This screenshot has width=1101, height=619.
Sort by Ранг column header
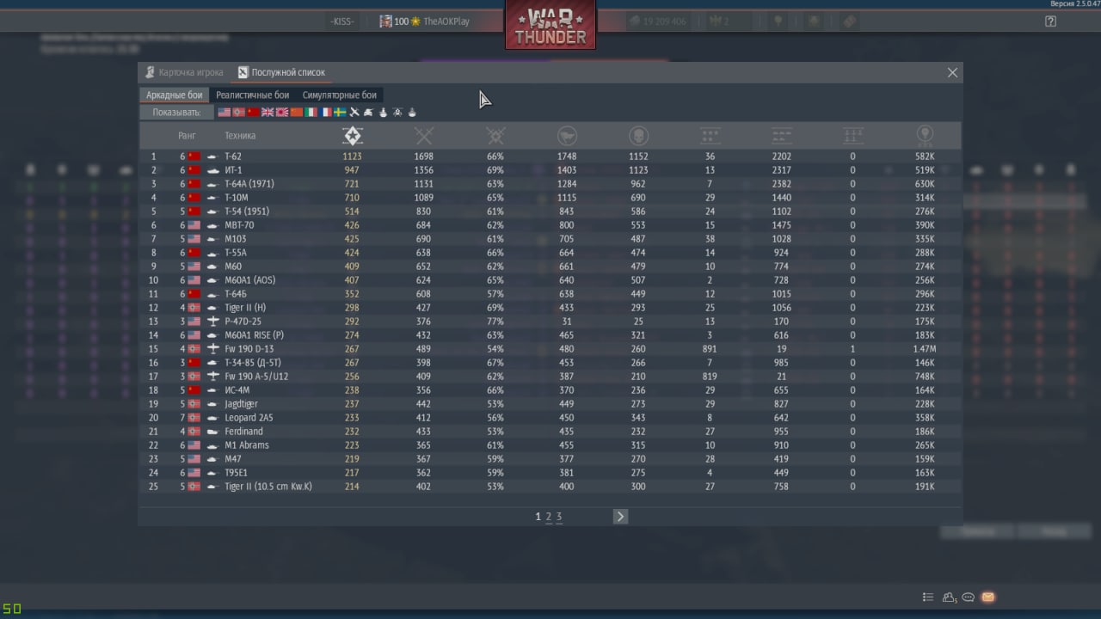click(187, 136)
